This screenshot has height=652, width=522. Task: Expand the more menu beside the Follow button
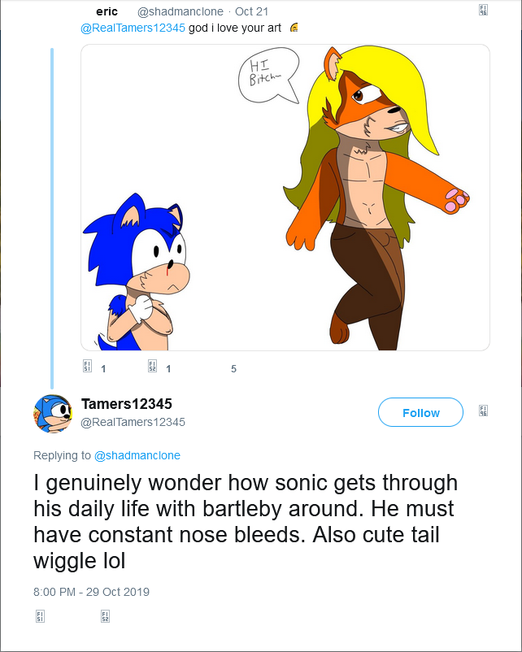point(484,411)
